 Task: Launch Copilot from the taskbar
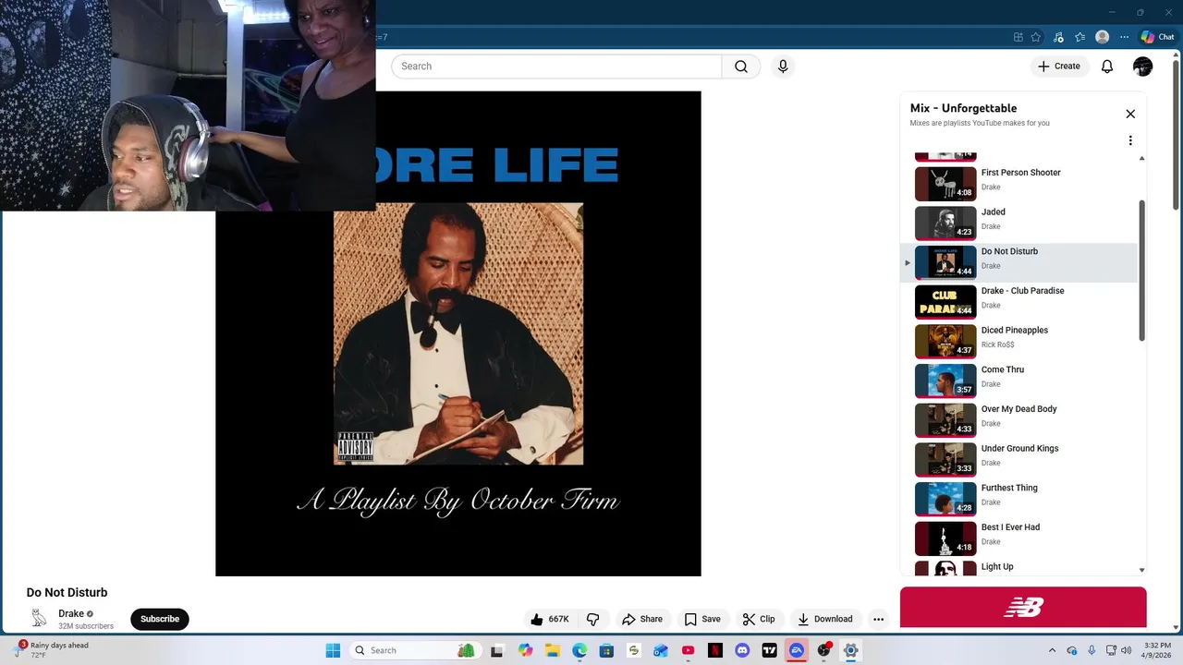click(525, 650)
